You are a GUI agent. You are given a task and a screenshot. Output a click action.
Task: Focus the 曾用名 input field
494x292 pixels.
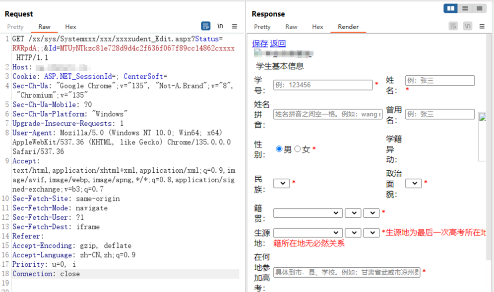(440, 114)
